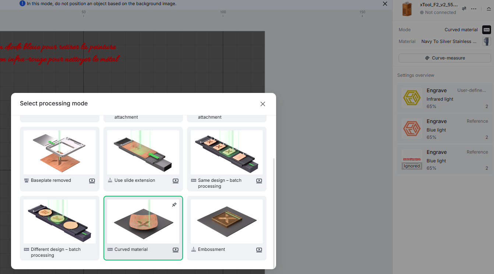Open the Embossment tutorial video icon

259,250
